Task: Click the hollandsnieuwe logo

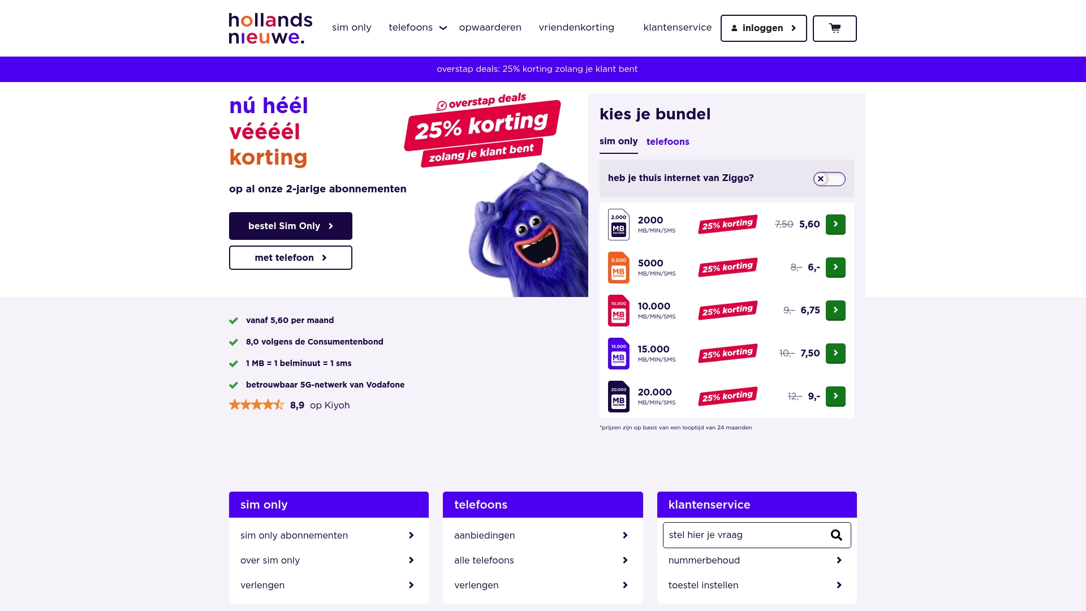Action: [x=270, y=28]
